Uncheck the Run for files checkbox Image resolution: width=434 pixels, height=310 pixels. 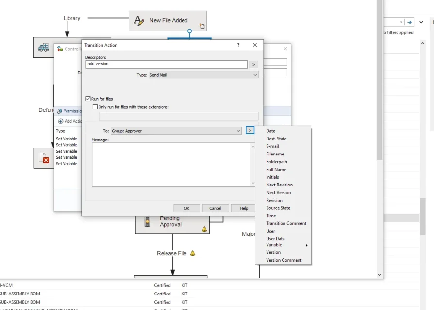pyautogui.click(x=88, y=99)
